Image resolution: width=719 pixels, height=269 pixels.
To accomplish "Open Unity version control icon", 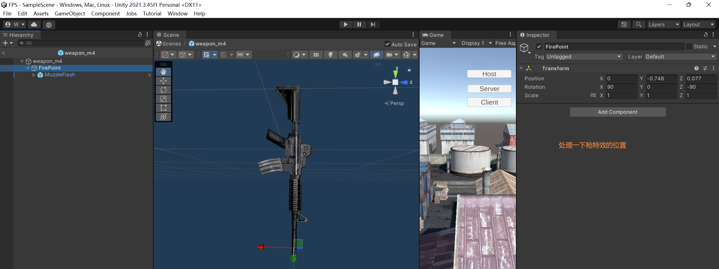I will 49,25.
